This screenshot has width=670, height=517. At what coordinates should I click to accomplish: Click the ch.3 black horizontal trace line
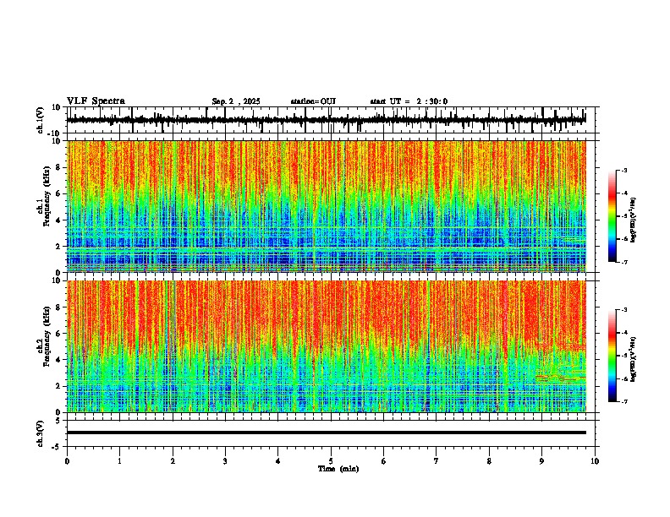click(327, 433)
